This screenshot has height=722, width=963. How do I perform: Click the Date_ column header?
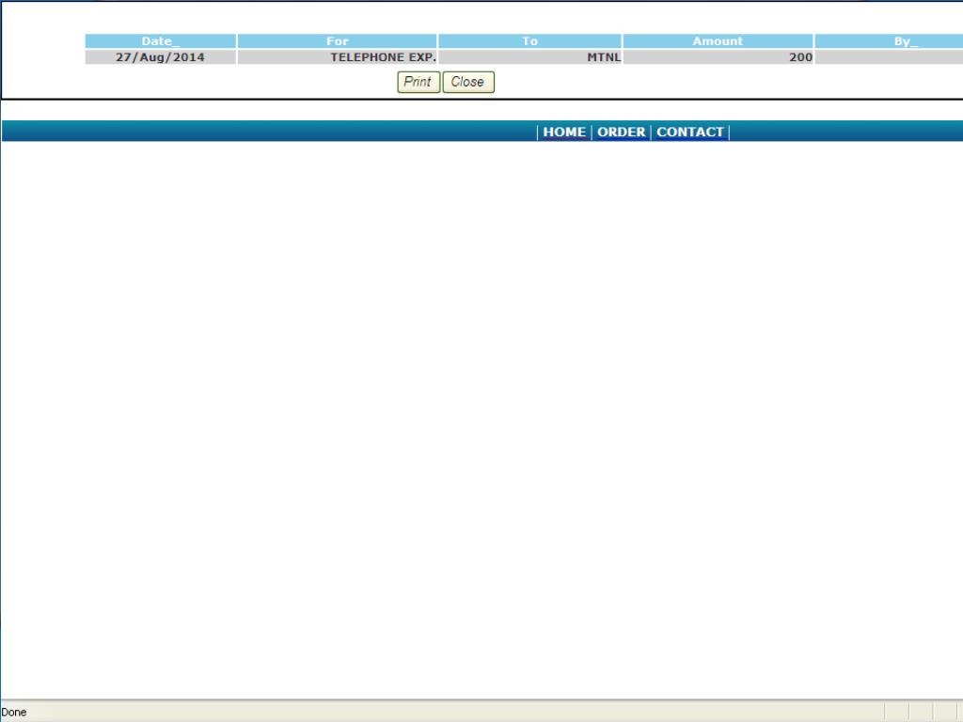click(160, 41)
